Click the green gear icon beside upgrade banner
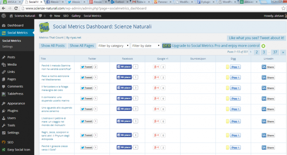 click(x=263, y=46)
